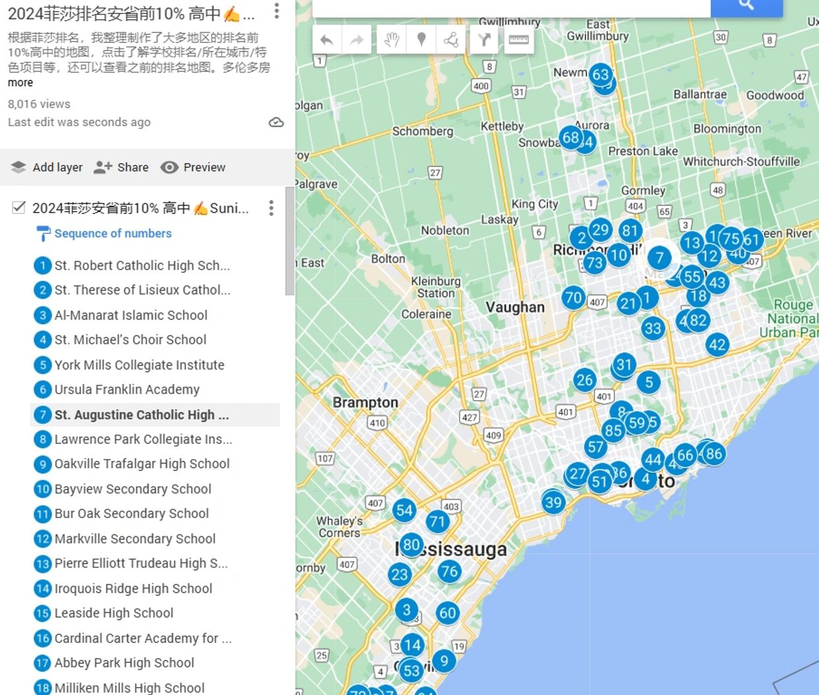Click map marker number 54
This screenshot has height=695, width=819.
404,509
